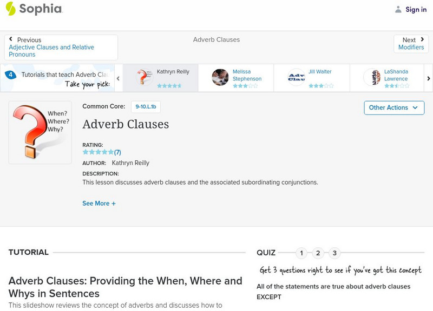This screenshot has height=311, width=433.
Task: Open Melissa Stephenson's tutorial avatar
Action: click(220, 77)
